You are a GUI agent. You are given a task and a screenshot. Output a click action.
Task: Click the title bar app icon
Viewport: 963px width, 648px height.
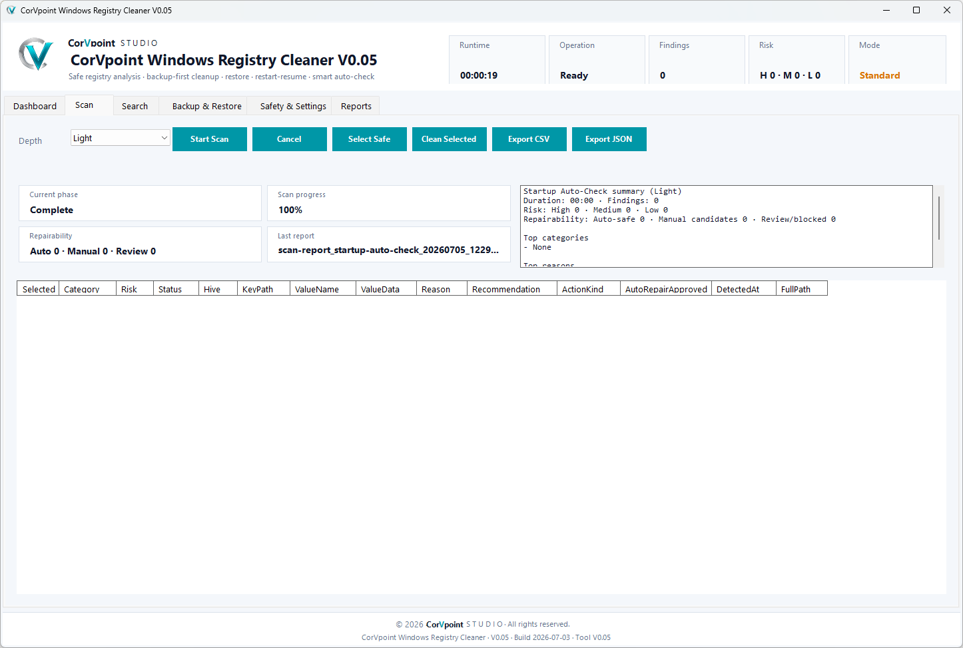point(11,10)
